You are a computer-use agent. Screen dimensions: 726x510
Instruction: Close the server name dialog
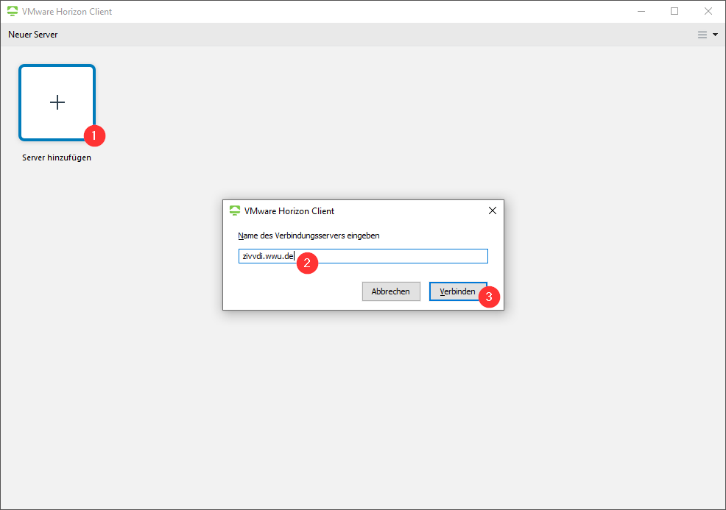(x=492, y=210)
